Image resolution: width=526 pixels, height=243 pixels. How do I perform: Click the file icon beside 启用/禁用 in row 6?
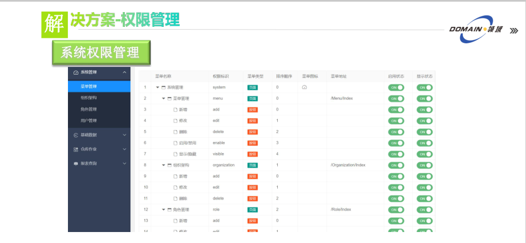click(x=175, y=143)
